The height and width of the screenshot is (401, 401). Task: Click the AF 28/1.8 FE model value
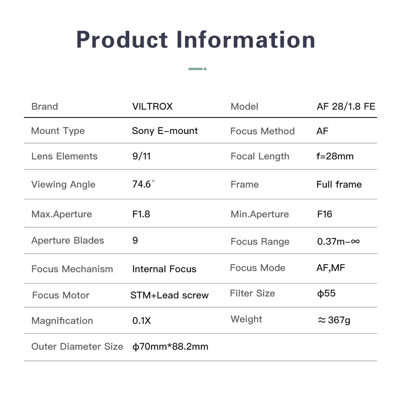click(346, 107)
